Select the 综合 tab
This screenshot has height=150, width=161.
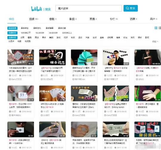pyautogui.click(x=12, y=19)
